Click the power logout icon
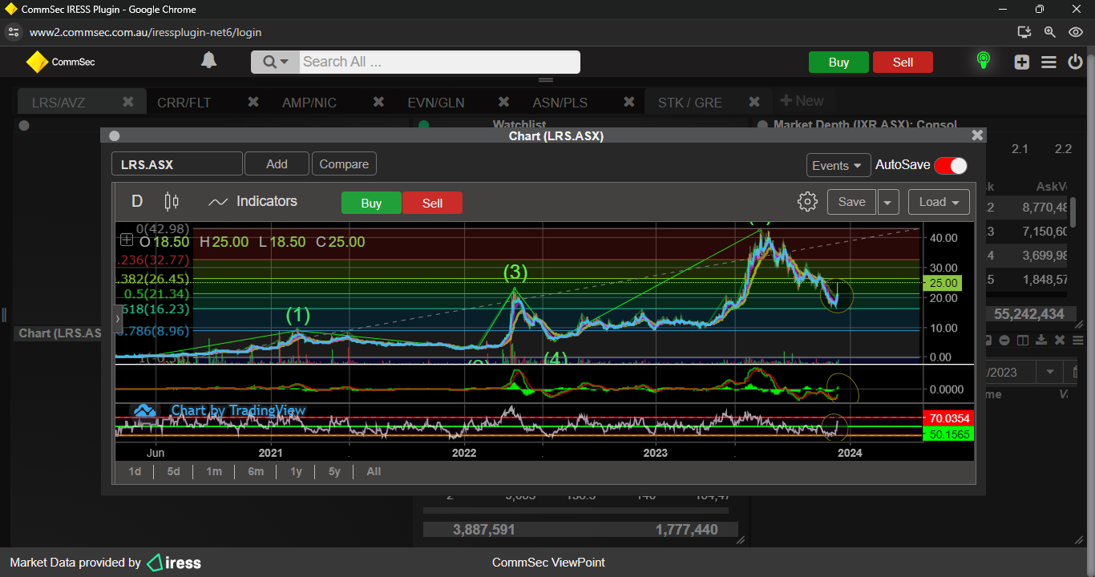The height and width of the screenshot is (577, 1095). pos(1075,62)
